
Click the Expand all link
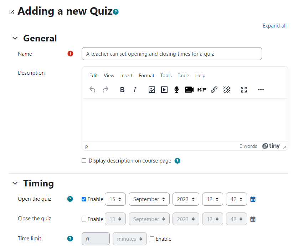tap(274, 26)
